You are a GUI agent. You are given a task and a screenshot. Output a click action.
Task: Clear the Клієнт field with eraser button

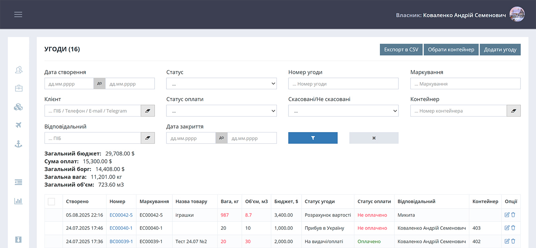click(147, 111)
